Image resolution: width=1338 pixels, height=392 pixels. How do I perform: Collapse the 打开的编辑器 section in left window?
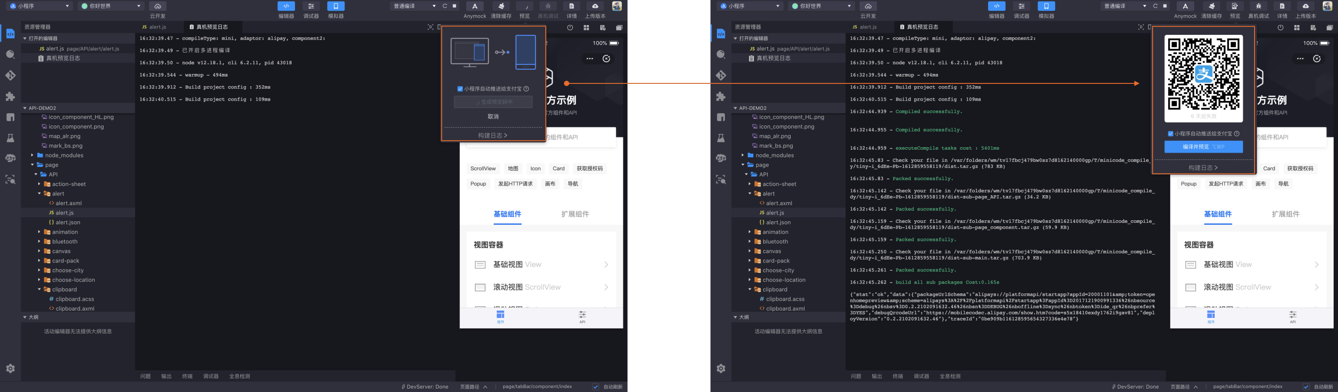[x=78, y=38]
